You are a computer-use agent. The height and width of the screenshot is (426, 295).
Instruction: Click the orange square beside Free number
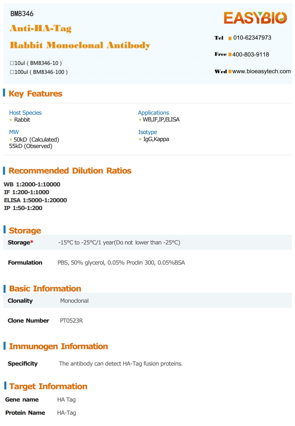pos(230,55)
